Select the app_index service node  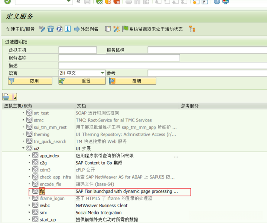pyautogui.click(x=49, y=156)
